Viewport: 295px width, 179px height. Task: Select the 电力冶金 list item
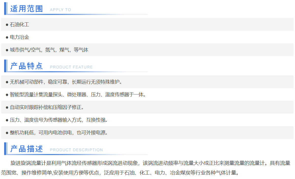(x=20, y=37)
